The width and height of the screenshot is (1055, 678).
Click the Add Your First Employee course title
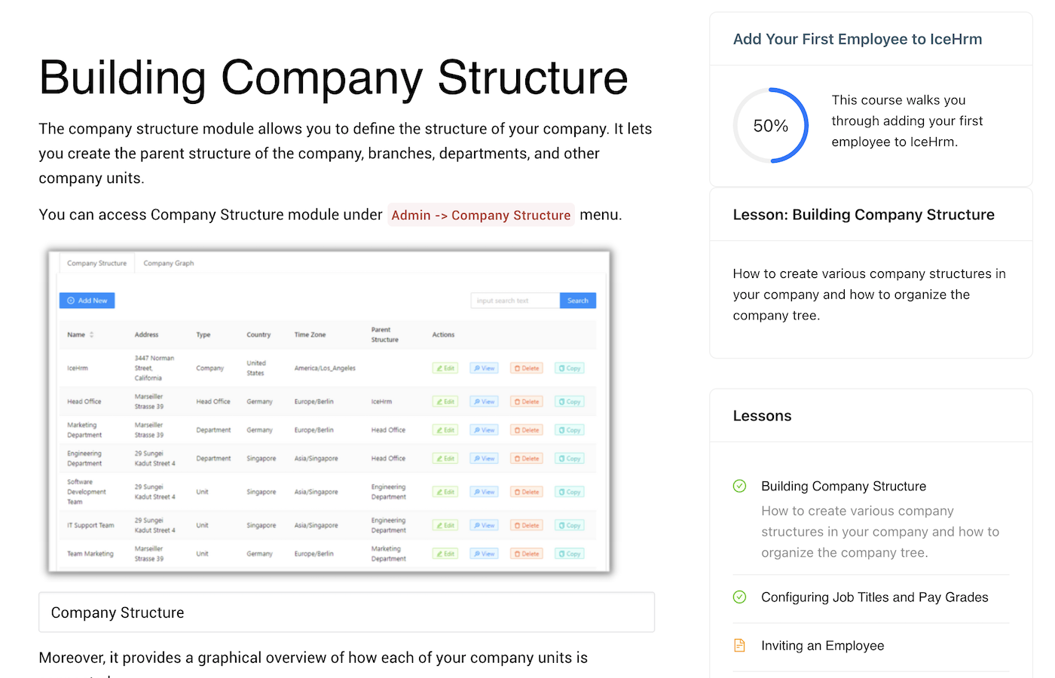(x=858, y=39)
